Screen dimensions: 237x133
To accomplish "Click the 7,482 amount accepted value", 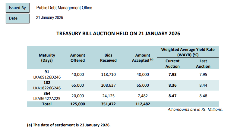I will pyautogui.click(x=143, y=96).
